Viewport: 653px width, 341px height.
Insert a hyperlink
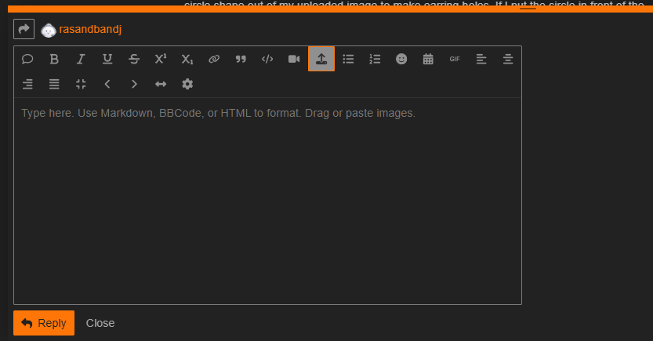214,59
